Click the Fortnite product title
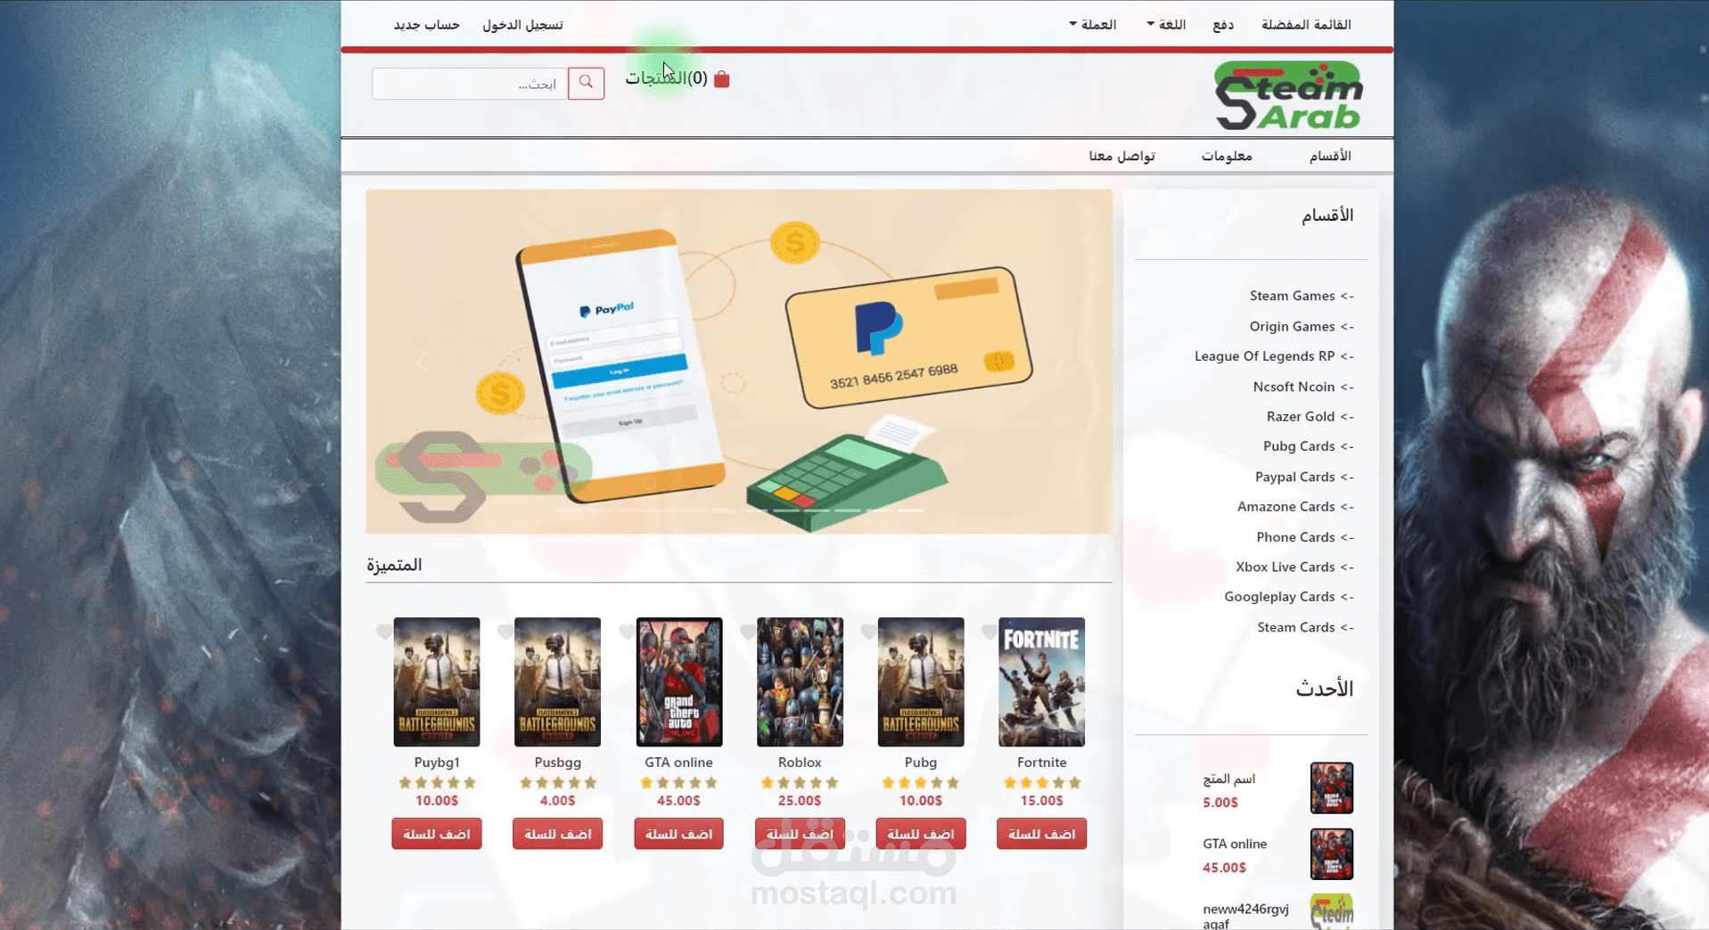Image resolution: width=1709 pixels, height=930 pixels. click(x=1041, y=763)
